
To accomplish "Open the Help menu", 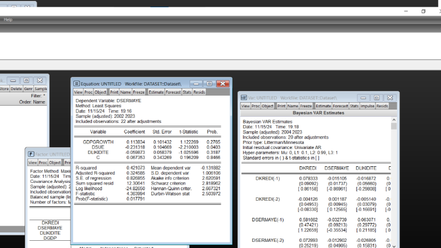I will pos(8,19).
